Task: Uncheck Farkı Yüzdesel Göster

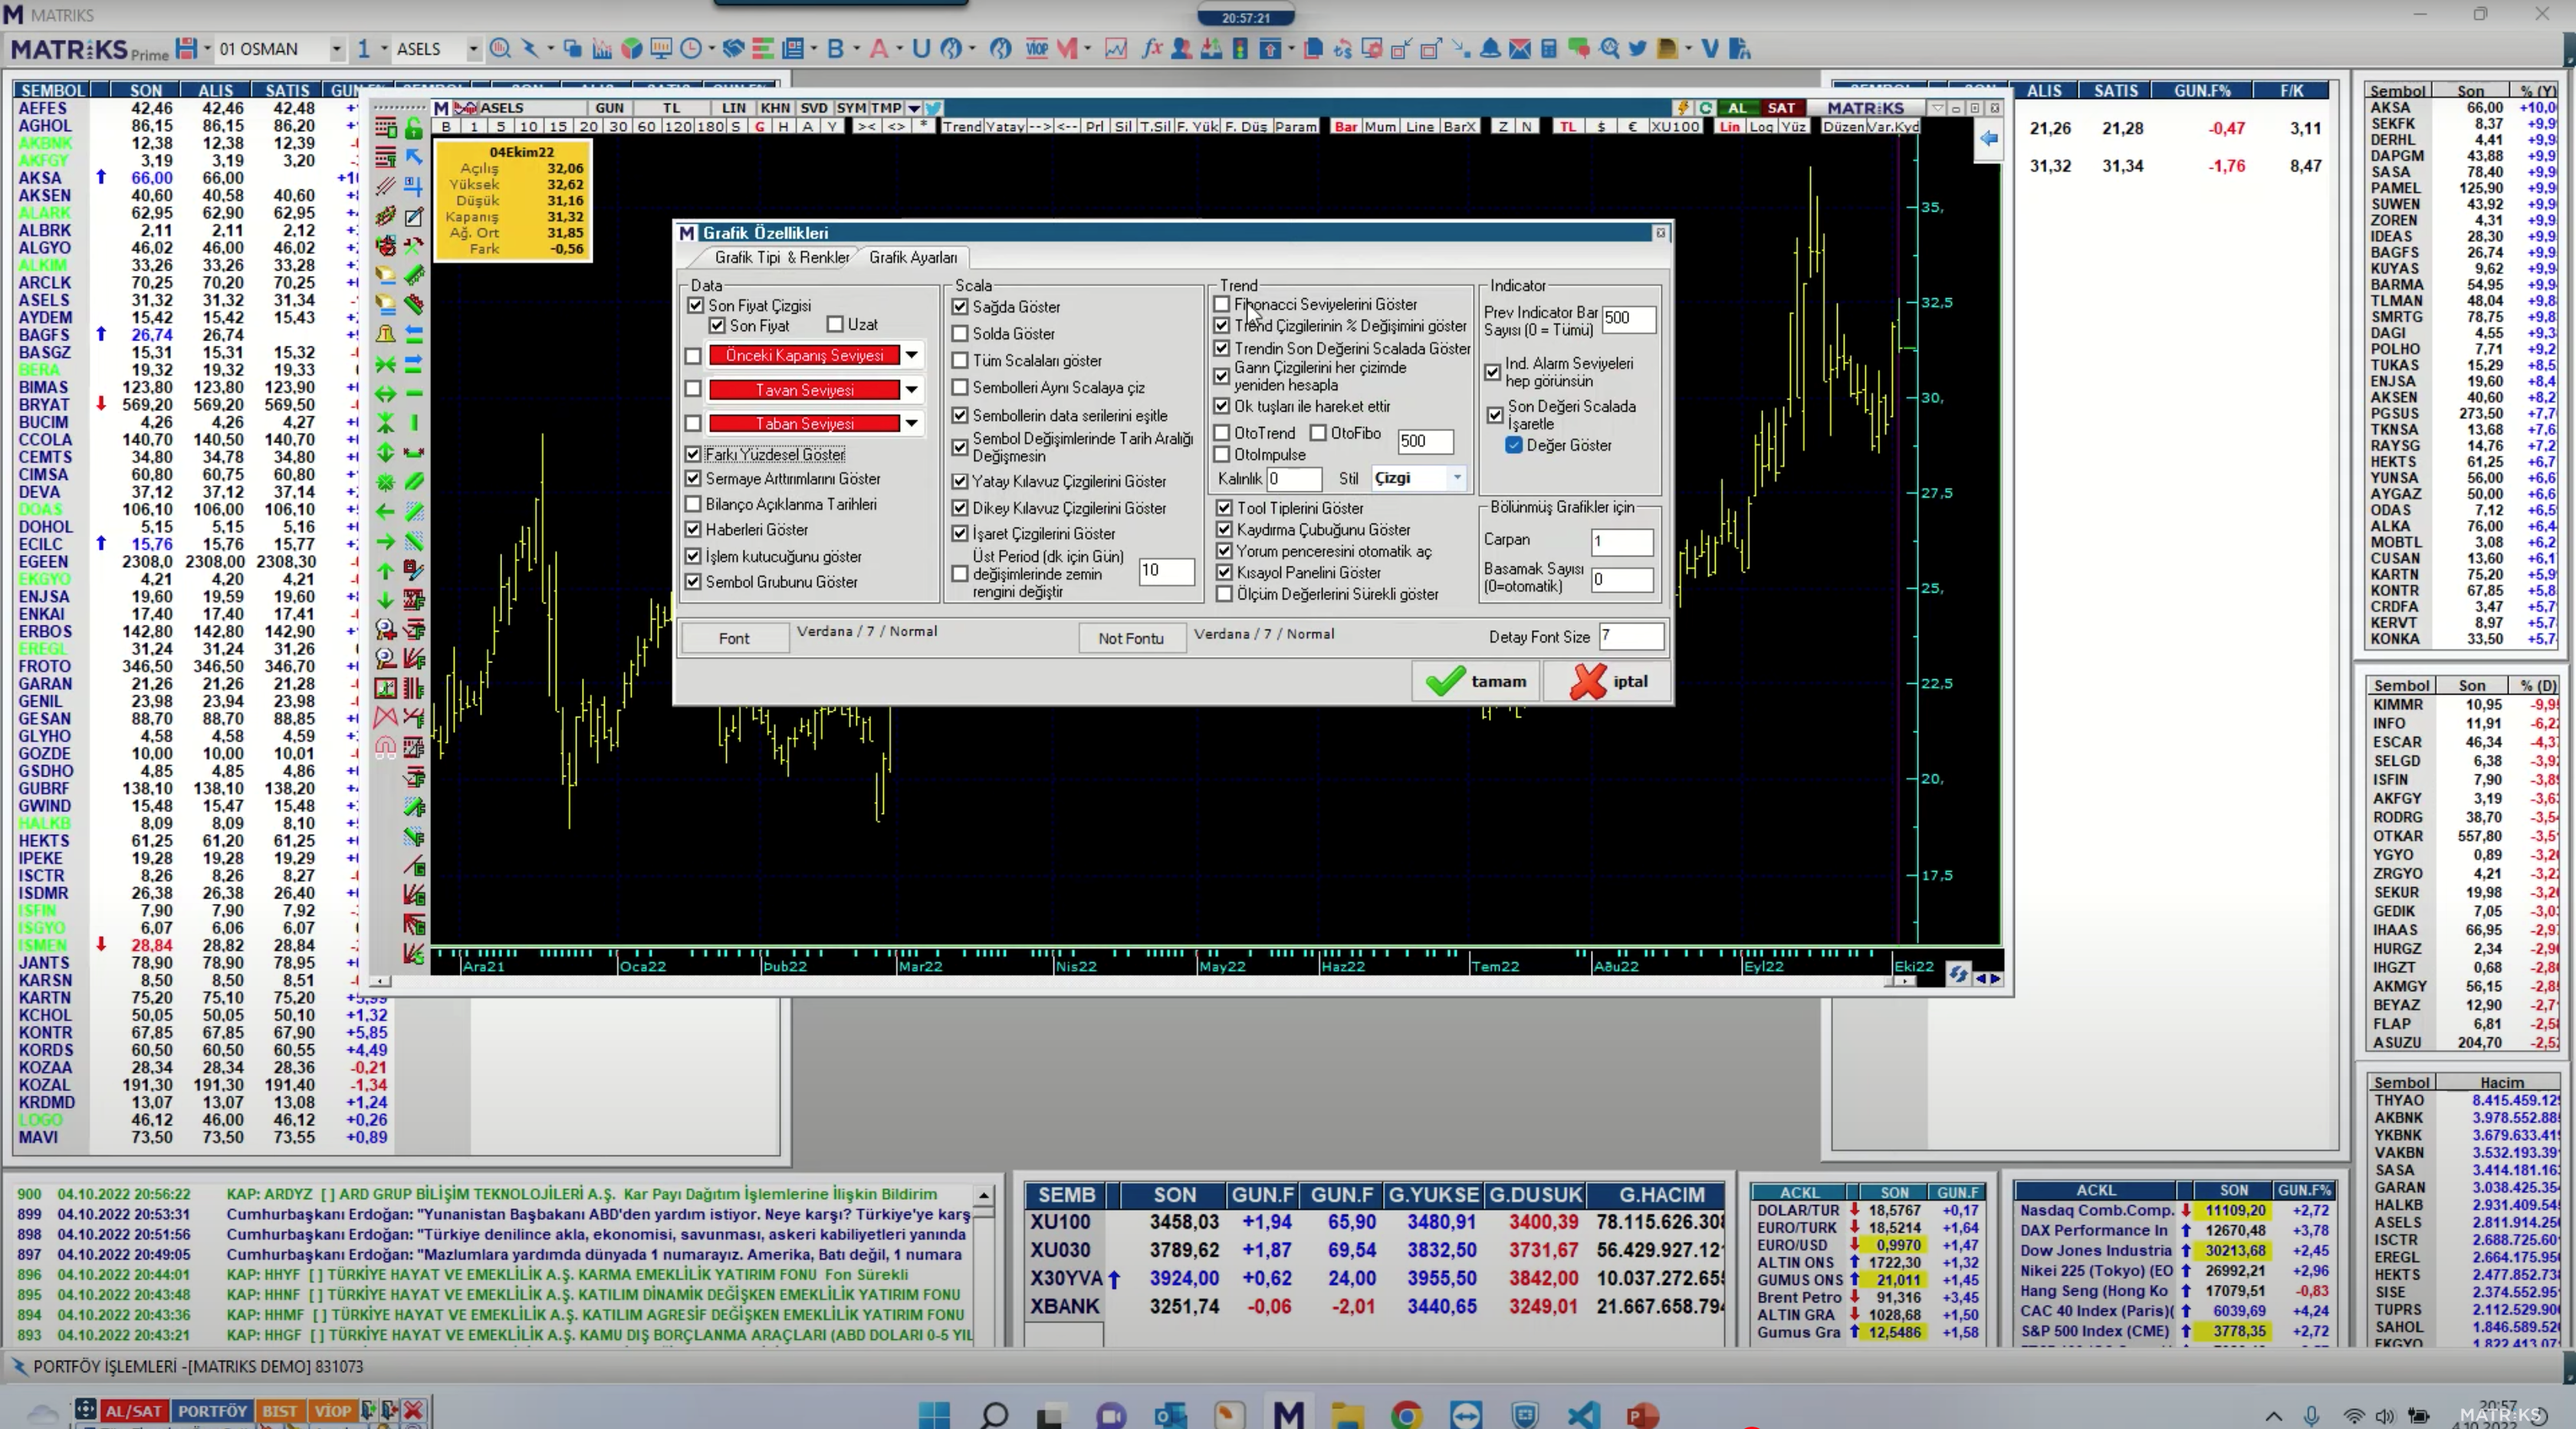Action: (x=693, y=454)
